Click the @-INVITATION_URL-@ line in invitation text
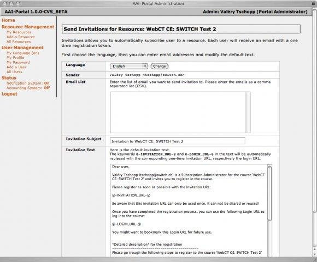The width and height of the screenshot is (317, 262). [x=131, y=195]
